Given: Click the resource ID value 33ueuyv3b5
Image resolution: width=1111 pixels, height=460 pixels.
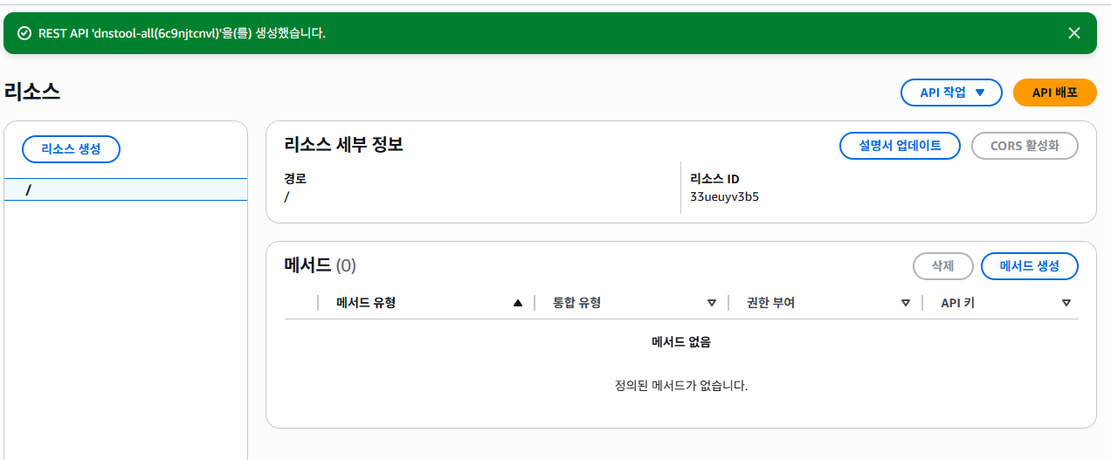Looking at the screenshot, I should (724, 196).
